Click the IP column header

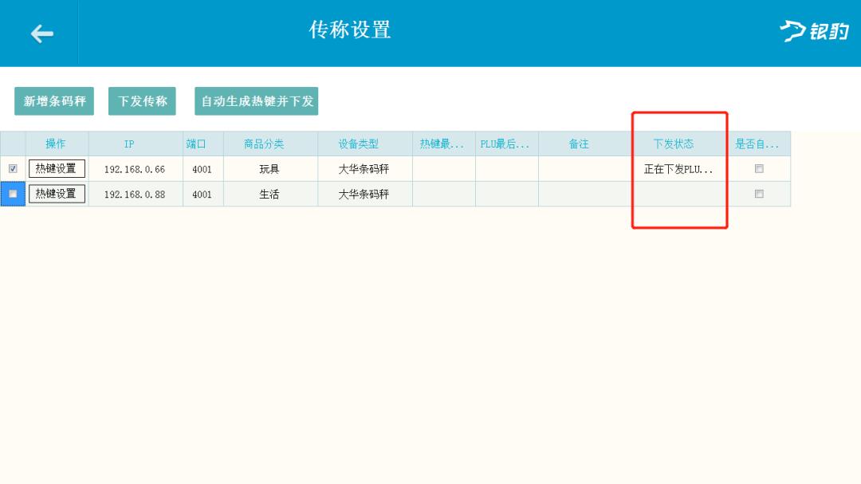pyautogui.click(x=130, y=143)
